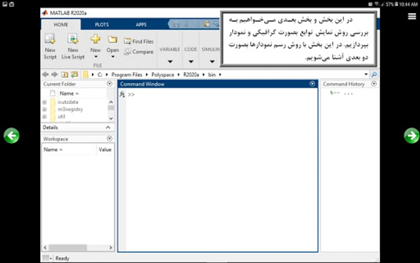Open Command History panel actions menu
Image resolution: width=420 pixels, height=263 pixels.
point(374,84)
